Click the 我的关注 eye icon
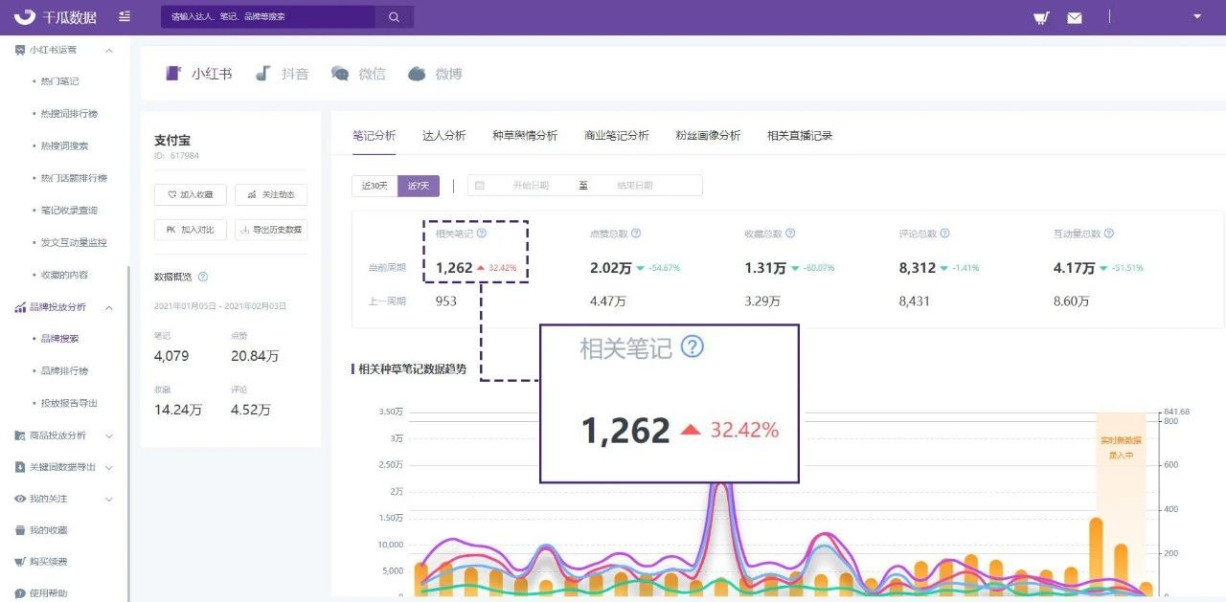 [x=20, y=499]
